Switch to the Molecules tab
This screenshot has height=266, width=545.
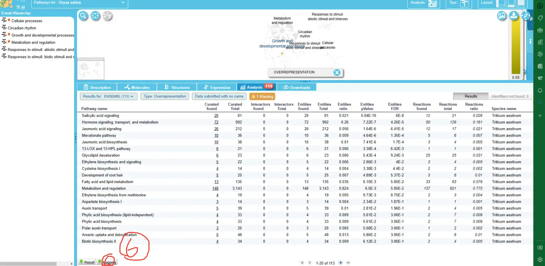(137, 87)
